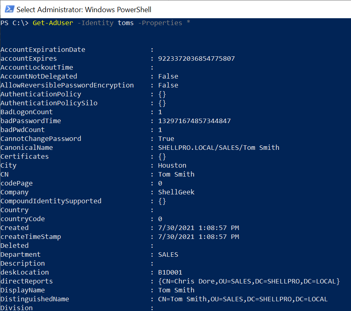This screenshot has height=311, width=351.
Task: Select the AccountExpirationDate property label
Action: pyautogui.click(x=43, y=49)
